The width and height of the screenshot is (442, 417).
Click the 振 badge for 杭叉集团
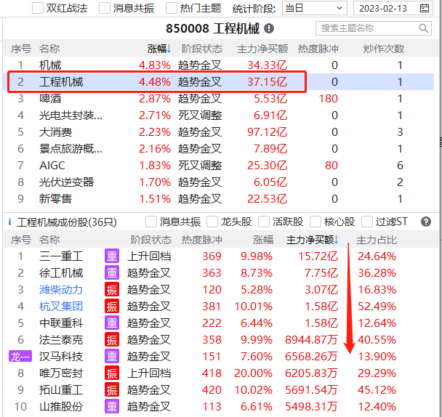click(x=112, y=307)
